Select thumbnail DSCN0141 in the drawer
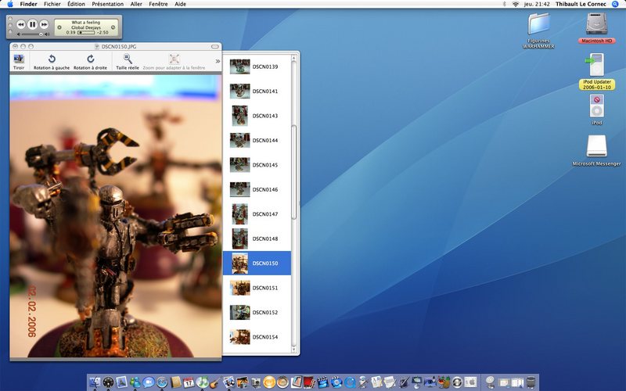This screenshot has height=391, width=626. coord(240,91)
